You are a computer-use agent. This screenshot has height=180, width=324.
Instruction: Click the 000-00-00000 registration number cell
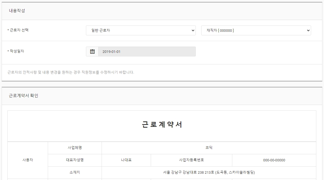click(x=274, y=160)
